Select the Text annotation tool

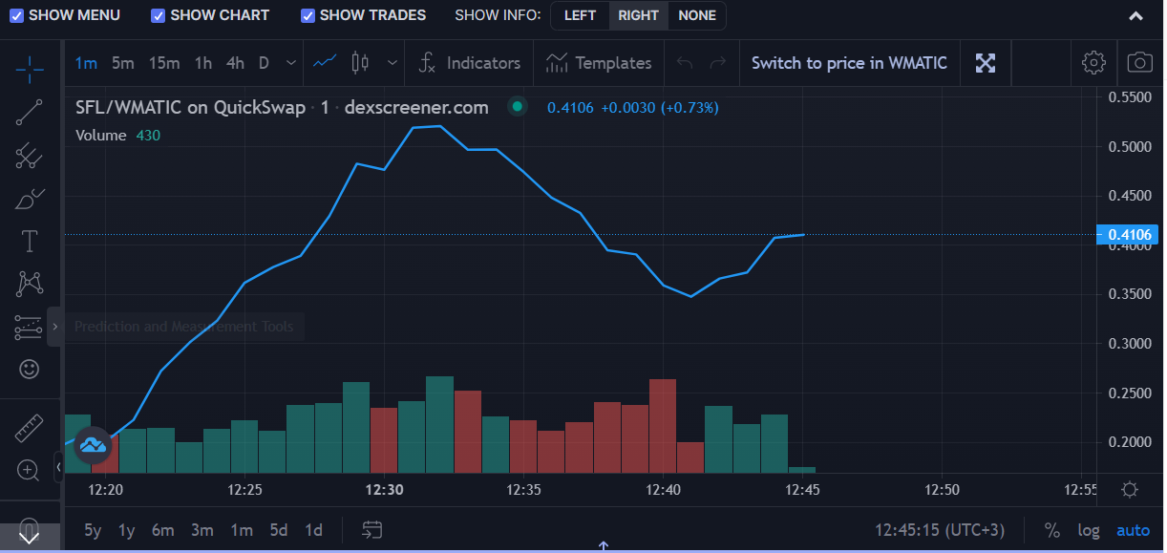point(30,241)
